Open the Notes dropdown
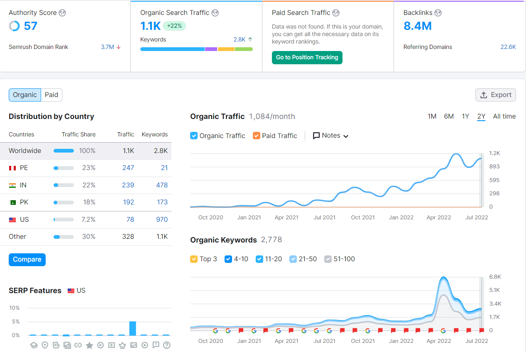Image resolution: width=526 pixels, height=352 pixels. pyautogui.click(x=330, y=136)
